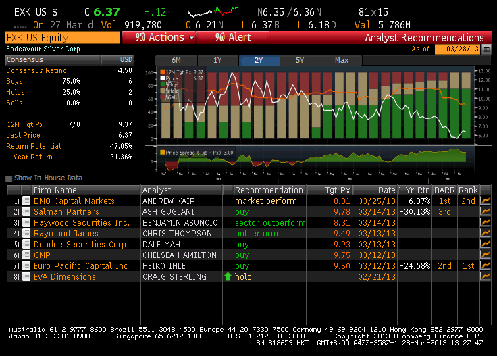The height and width of the screenshot is (356, 497).
Task: Open Raymond James firm link
Action: (66, 233)
